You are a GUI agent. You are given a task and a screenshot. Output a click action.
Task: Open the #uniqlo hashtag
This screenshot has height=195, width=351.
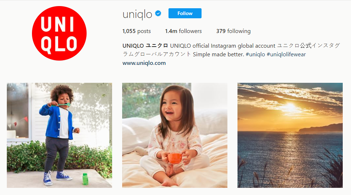(255, 54)
